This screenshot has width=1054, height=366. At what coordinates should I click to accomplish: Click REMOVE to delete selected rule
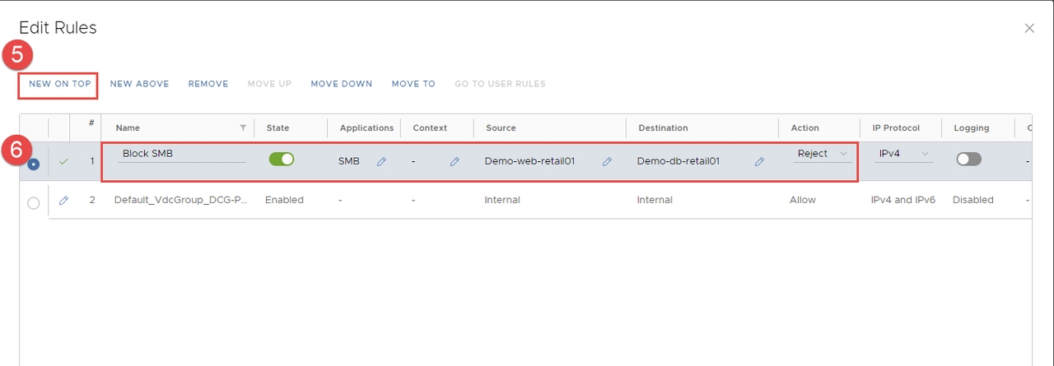click(x=208, y=84)
